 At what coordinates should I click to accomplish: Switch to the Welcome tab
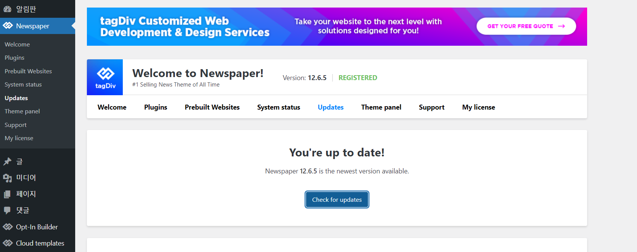point(112,107)
